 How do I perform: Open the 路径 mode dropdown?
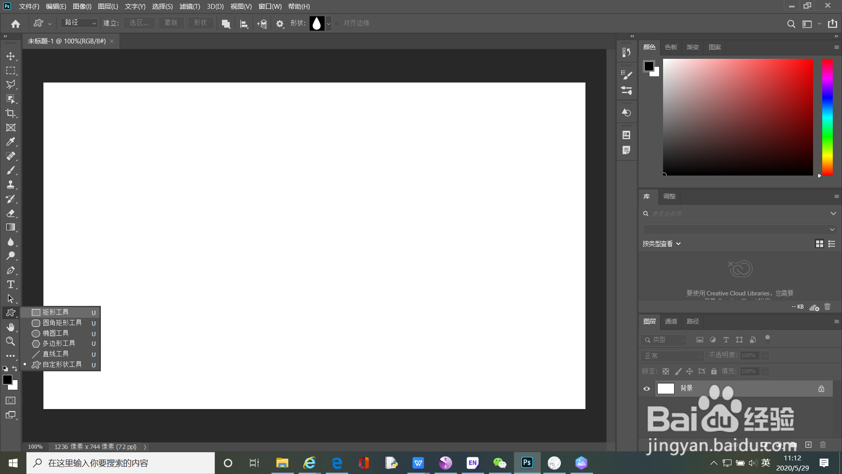[79, 23]
